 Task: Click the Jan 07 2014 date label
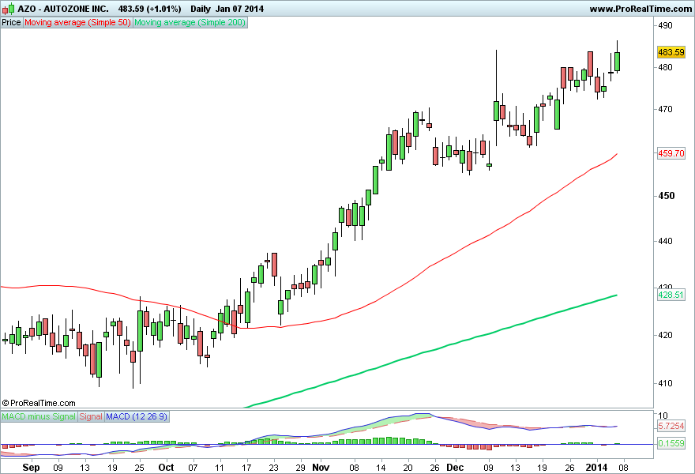[x=240, y=9]
